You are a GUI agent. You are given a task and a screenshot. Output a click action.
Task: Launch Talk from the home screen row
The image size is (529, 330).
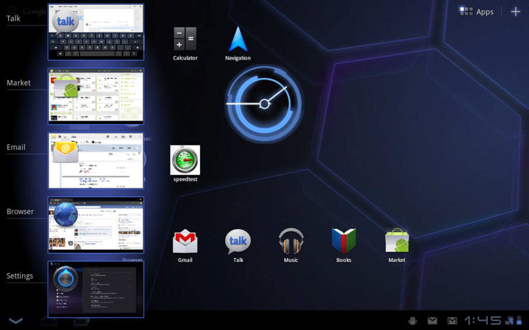click(238, 246)
